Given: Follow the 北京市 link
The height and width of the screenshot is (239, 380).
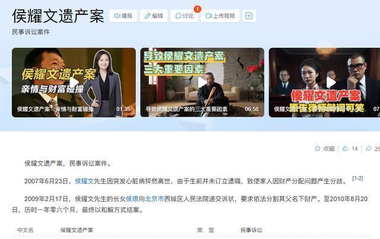Looking at the screenshot, I should click(x=154, y=199).
